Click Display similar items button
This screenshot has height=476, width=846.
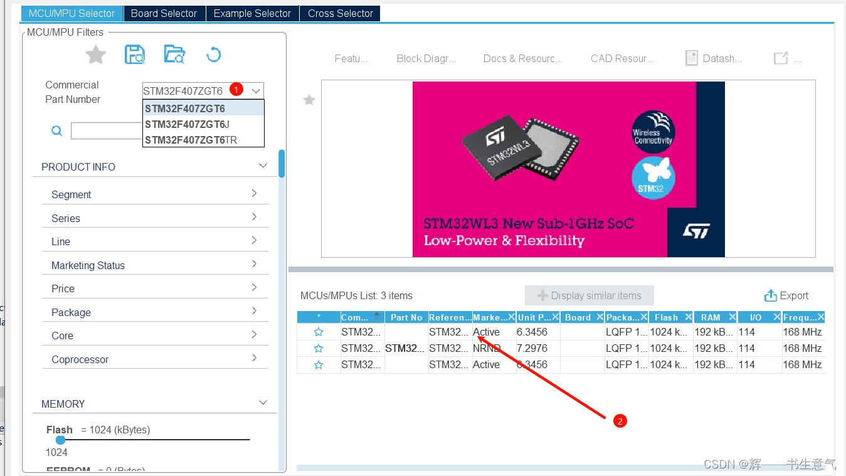point(590,295)
